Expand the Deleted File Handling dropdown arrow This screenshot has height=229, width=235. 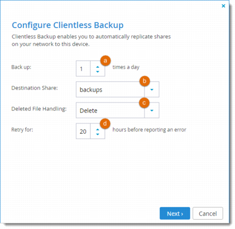click(x=152, y=110)
